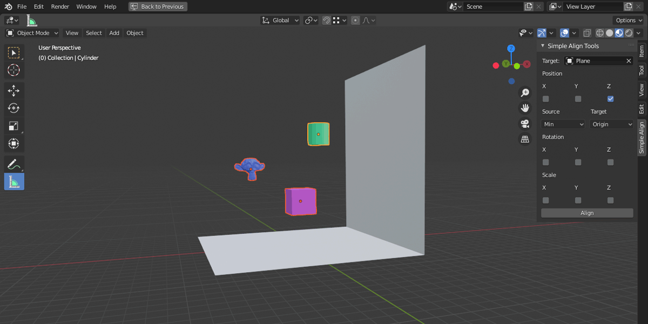Viewport: 648px width, 324px height.
Task: Toggle Show Gizmo button
Action: click(x=542, y=33)
